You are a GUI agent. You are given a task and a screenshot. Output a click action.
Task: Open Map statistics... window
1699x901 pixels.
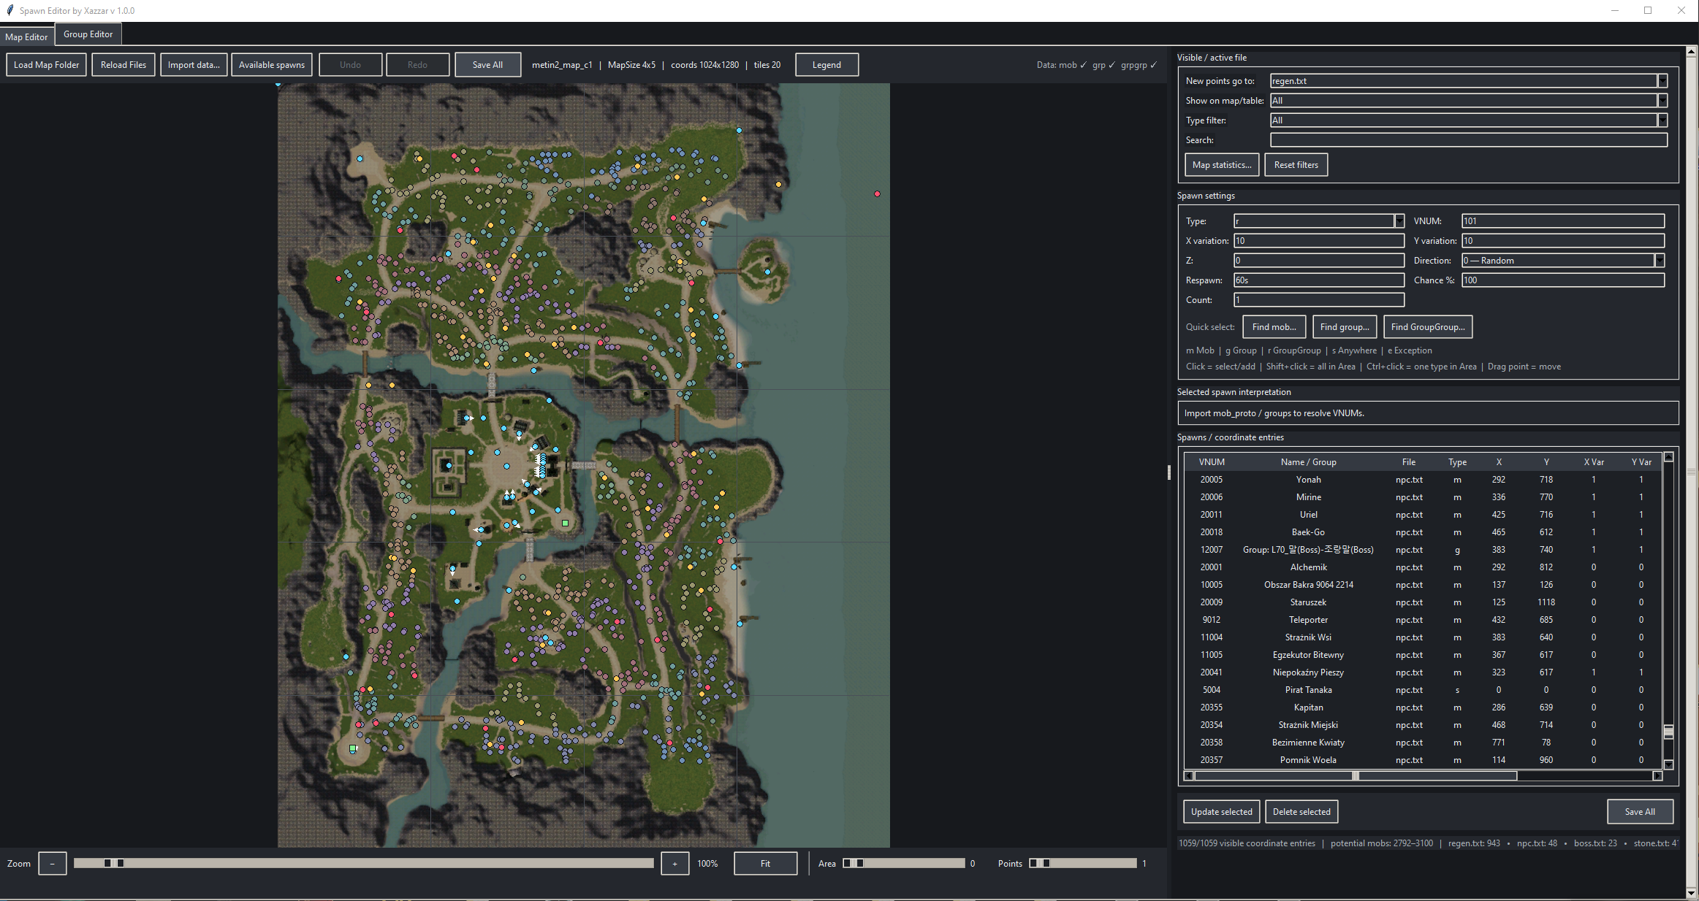[x=1222, y=165]
